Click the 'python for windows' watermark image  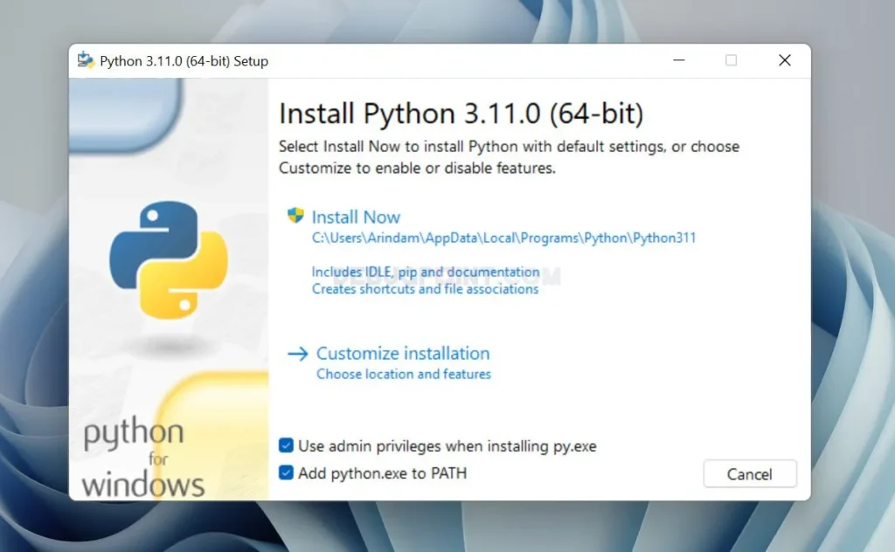pos(142,454)
